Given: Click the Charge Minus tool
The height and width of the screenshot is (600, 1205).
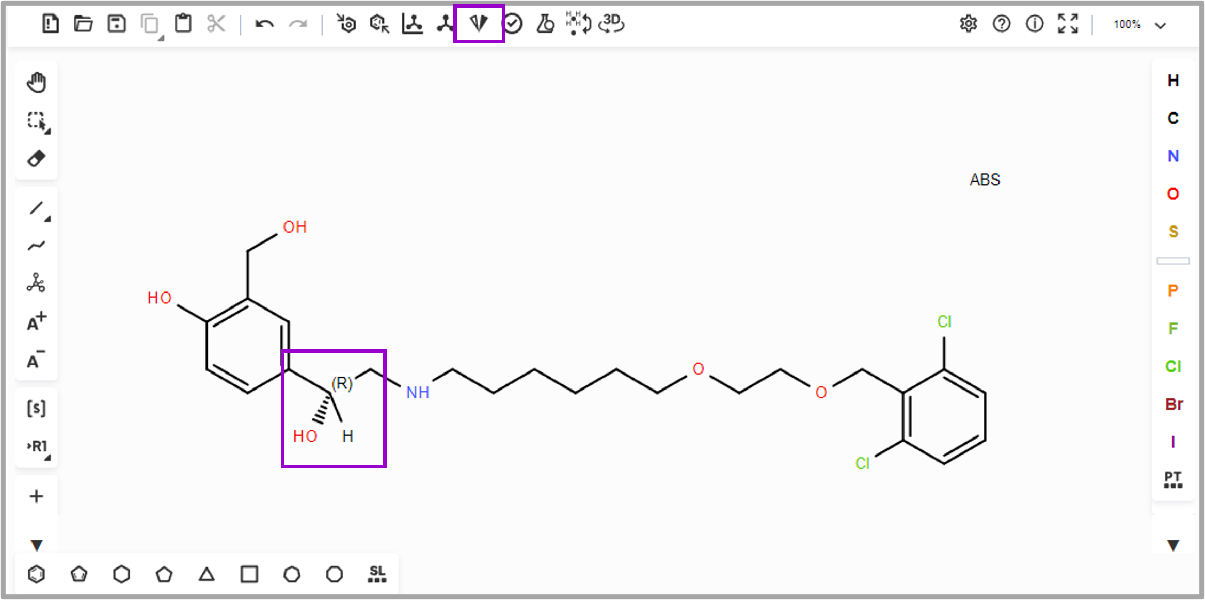Looking at the screenshot, I should tap(36, 360).
